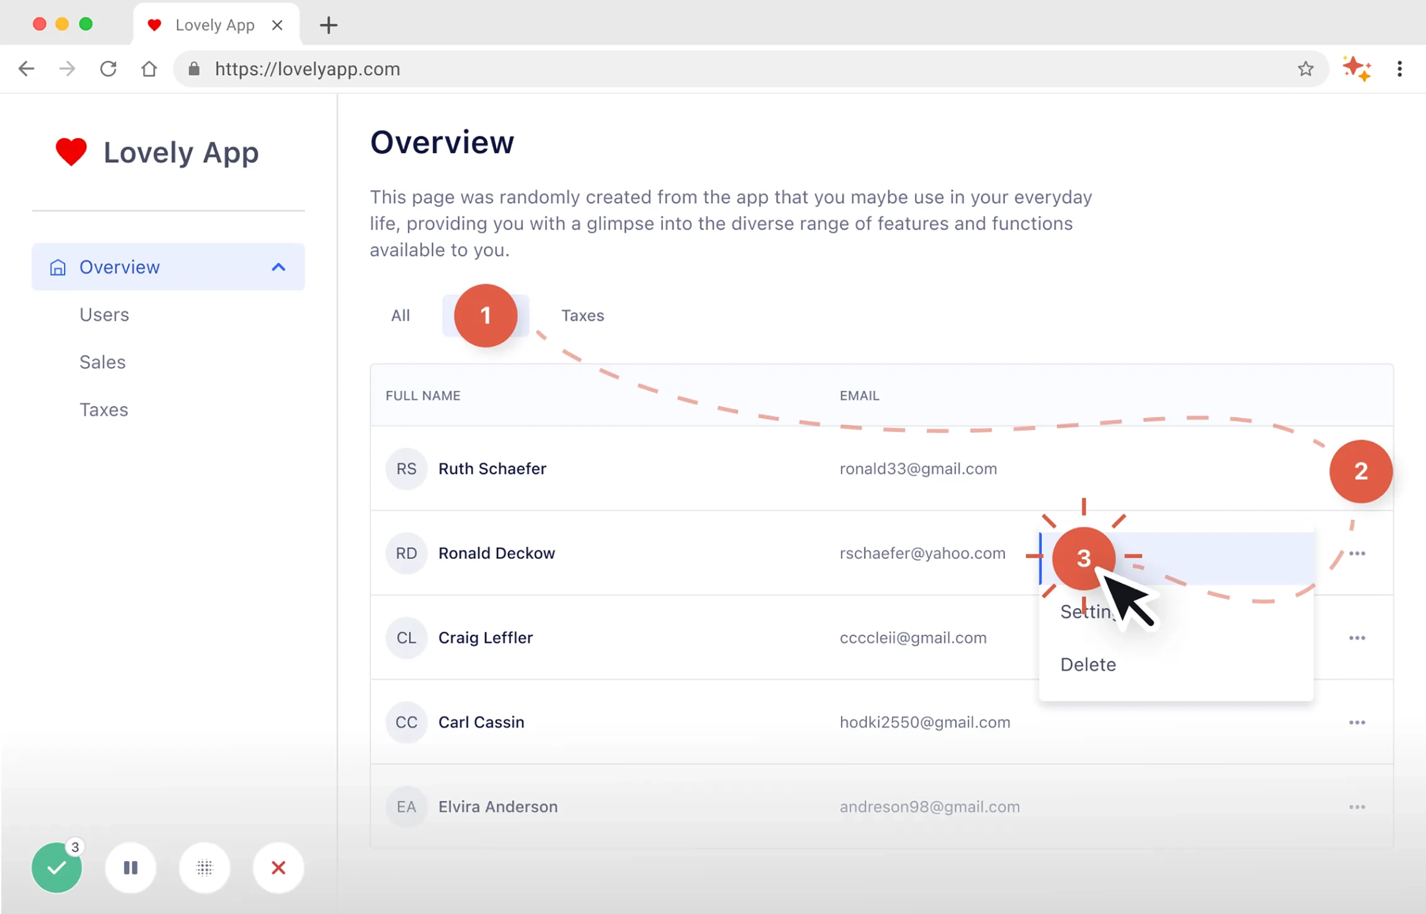Image resolution: width=1426 pixels, height=914 pixels.
Task: Click the bookmark star in address bar
Action: 1305,69
